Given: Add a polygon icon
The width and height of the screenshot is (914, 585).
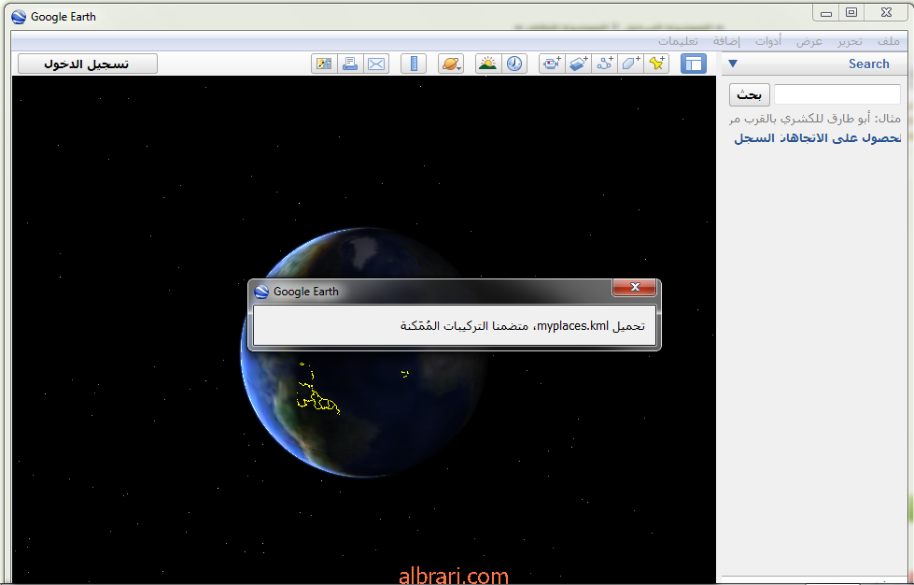Looking at the screenshot, I should (x=630, y=64).
